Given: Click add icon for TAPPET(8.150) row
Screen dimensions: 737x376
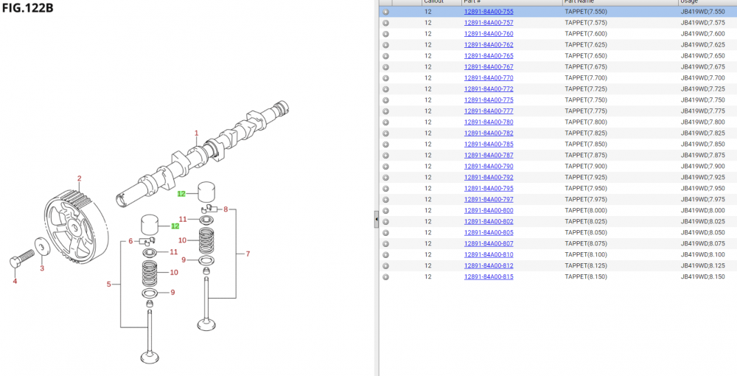Looking at the screenshot, I should pyautogui.click(x=385, y=277).
